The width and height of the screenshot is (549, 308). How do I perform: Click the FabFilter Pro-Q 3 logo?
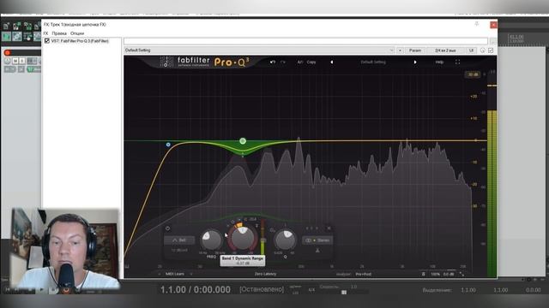(204, 62)
